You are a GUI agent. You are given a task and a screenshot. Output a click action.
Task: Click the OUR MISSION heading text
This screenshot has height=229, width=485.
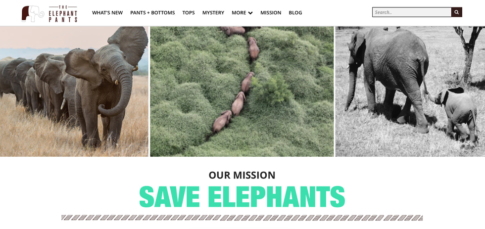[242, 175]
